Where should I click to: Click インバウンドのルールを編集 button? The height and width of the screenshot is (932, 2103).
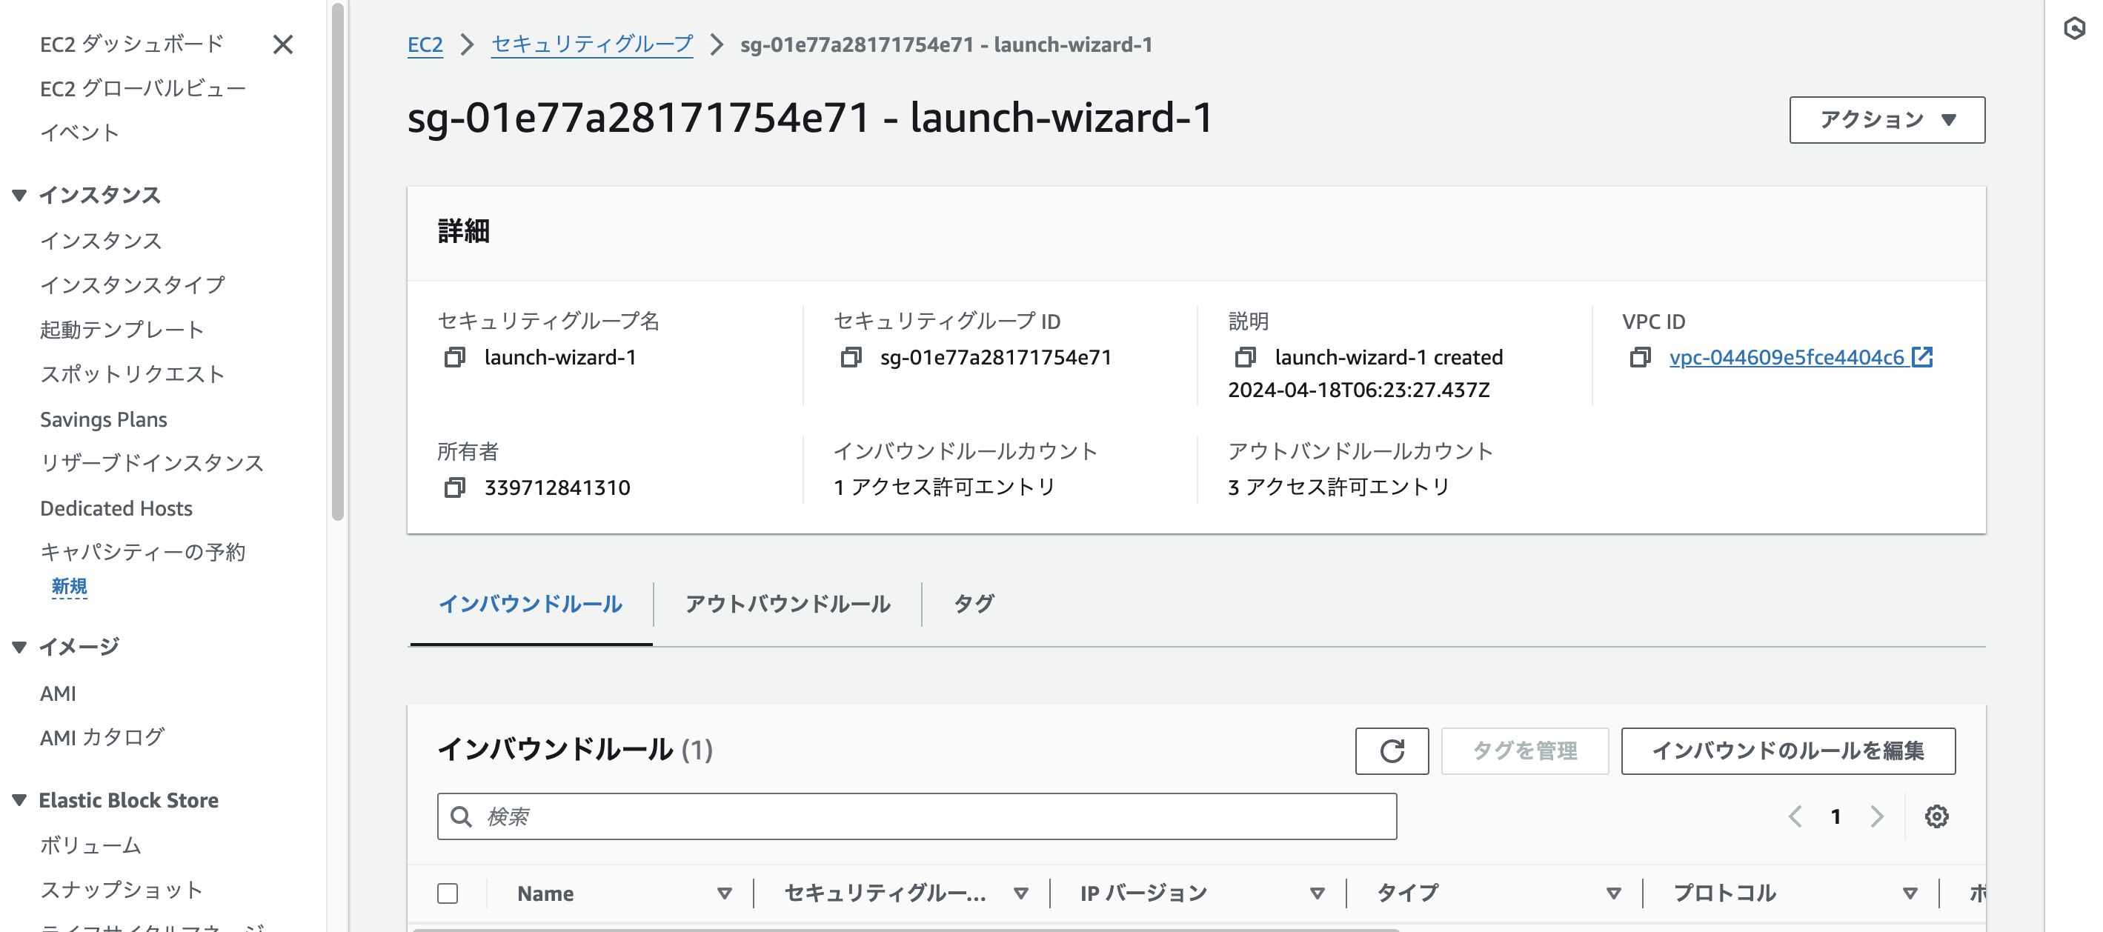tap(1788, 750)
